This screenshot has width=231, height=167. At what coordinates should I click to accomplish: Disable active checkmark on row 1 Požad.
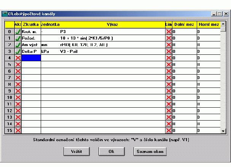pos(18,38)
